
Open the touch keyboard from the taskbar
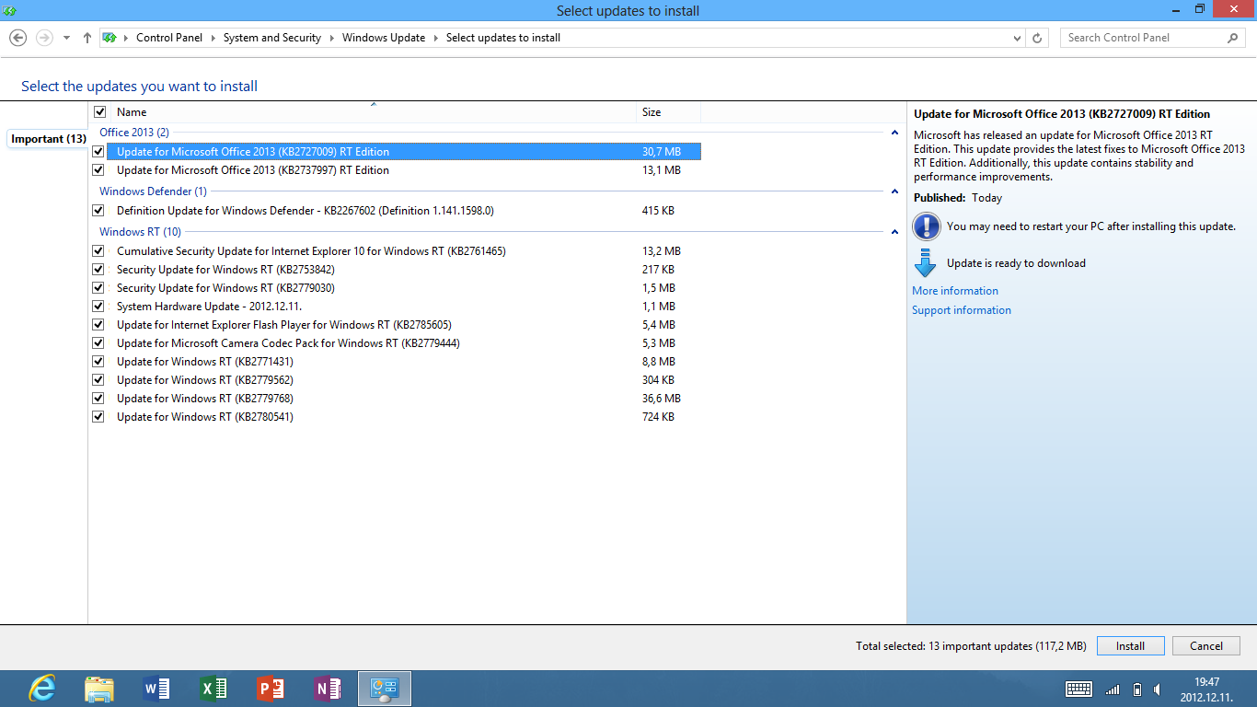tap(1078, 689)
